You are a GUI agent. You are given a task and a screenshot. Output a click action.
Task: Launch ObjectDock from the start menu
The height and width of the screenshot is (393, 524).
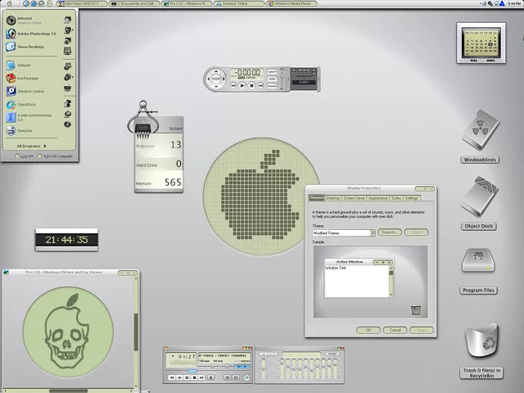[20, 104]
